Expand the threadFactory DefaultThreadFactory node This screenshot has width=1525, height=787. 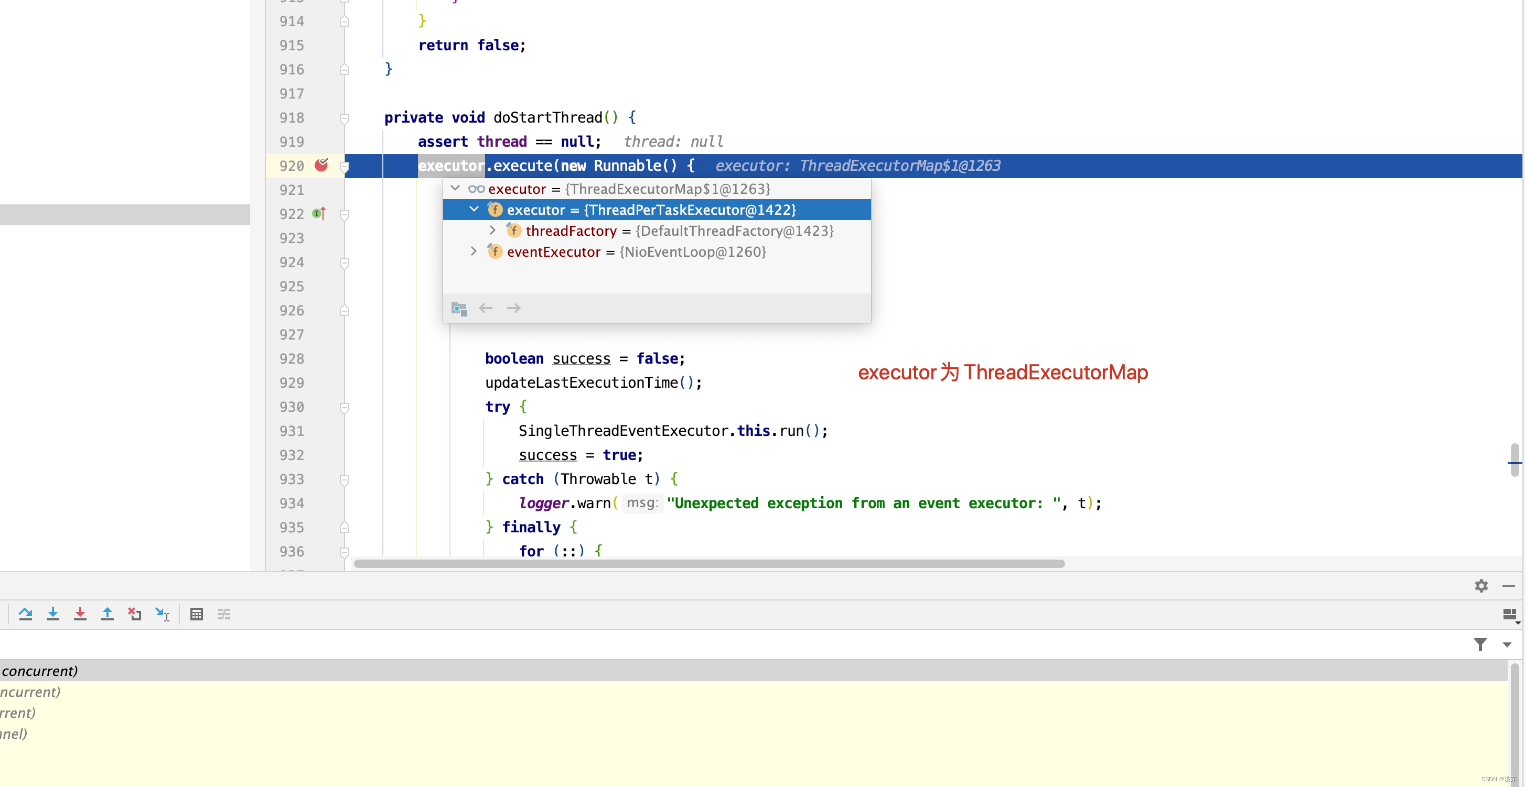point(492,229)
